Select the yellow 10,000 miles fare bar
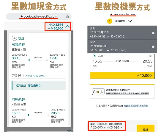 [122, 75]
